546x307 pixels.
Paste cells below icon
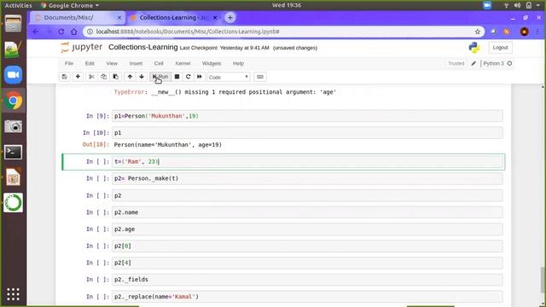tap(116, 77)
